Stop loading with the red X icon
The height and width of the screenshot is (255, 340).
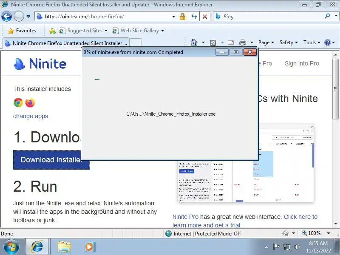click(205, 17)
